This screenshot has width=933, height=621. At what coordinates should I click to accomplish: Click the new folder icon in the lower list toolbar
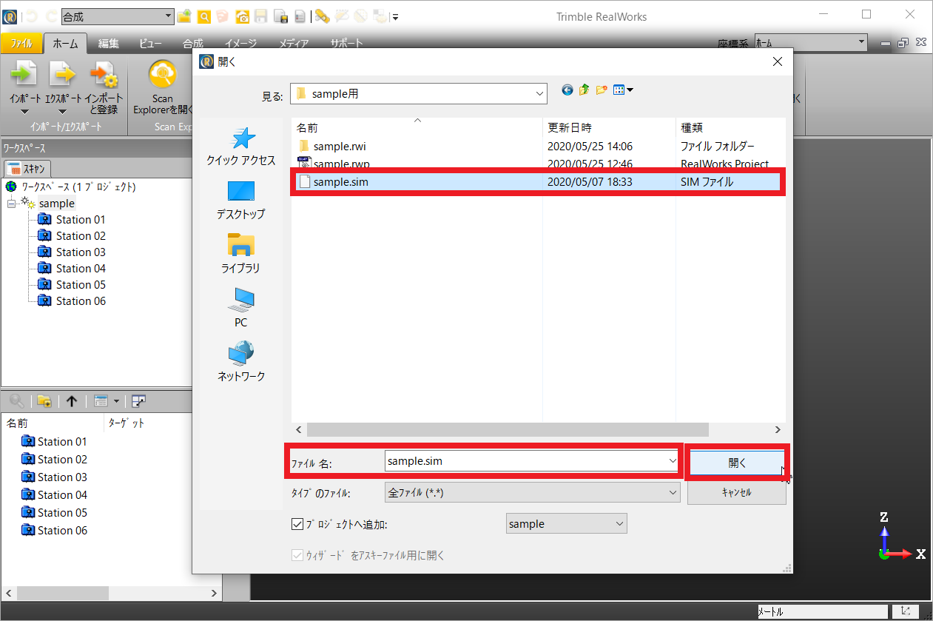44,401
